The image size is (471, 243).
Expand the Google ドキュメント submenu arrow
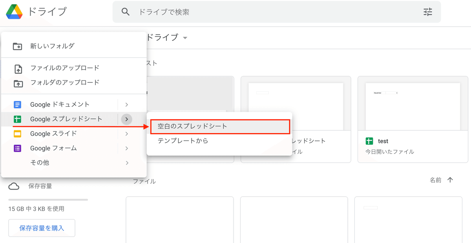coord(126,104)
